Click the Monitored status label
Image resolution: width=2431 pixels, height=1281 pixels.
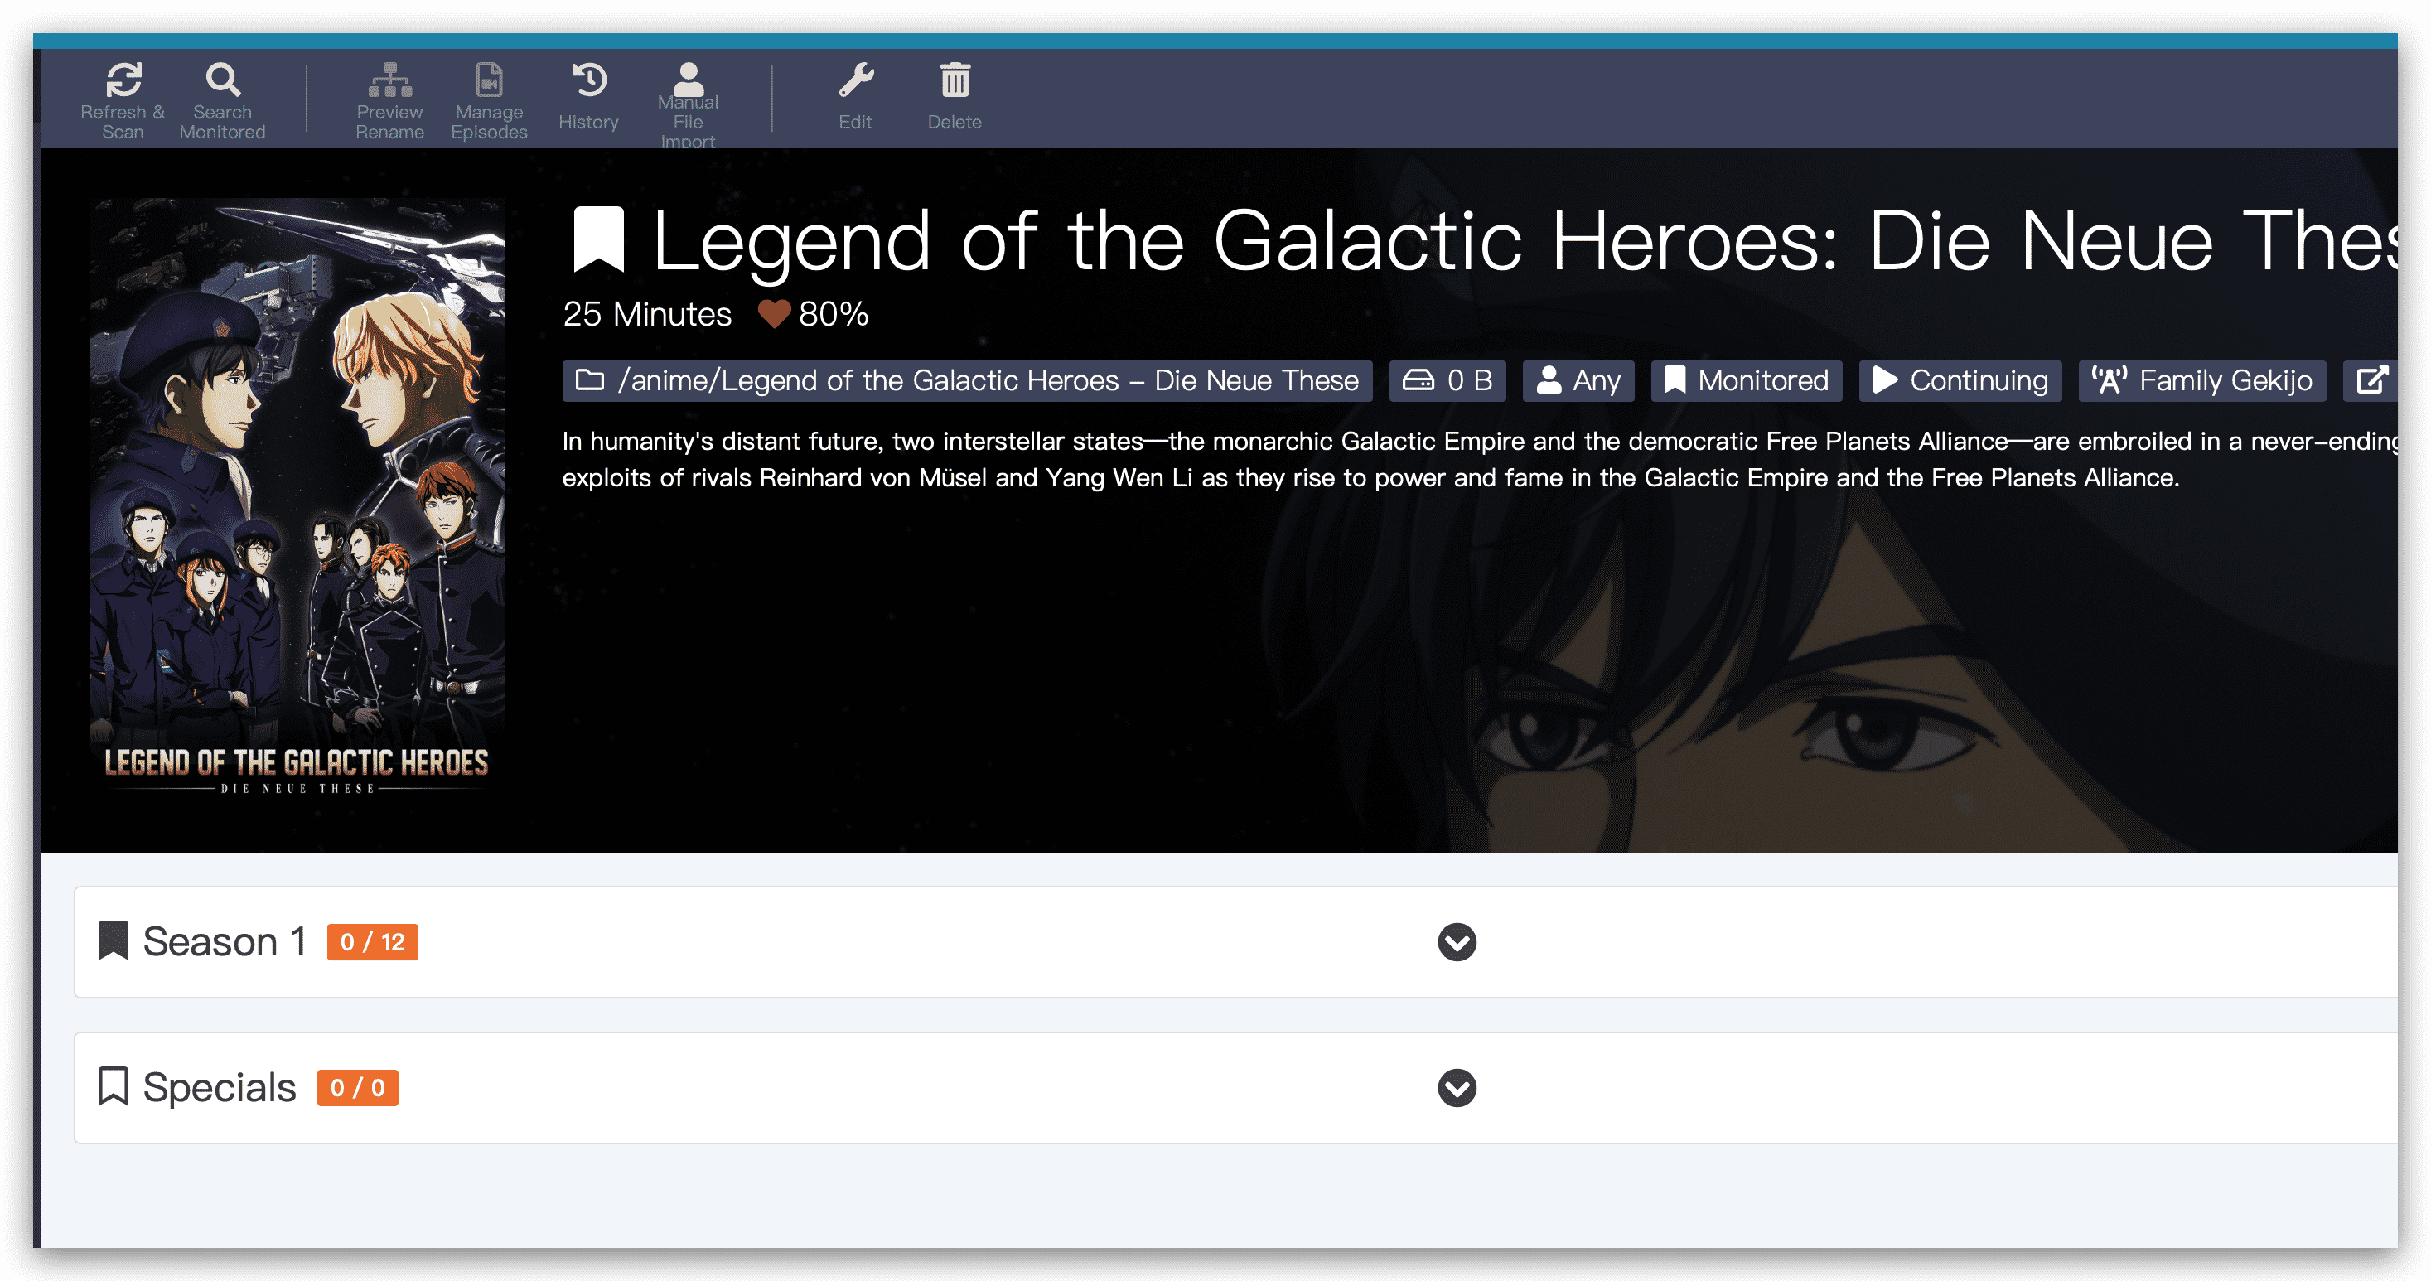coord(1746,380)
